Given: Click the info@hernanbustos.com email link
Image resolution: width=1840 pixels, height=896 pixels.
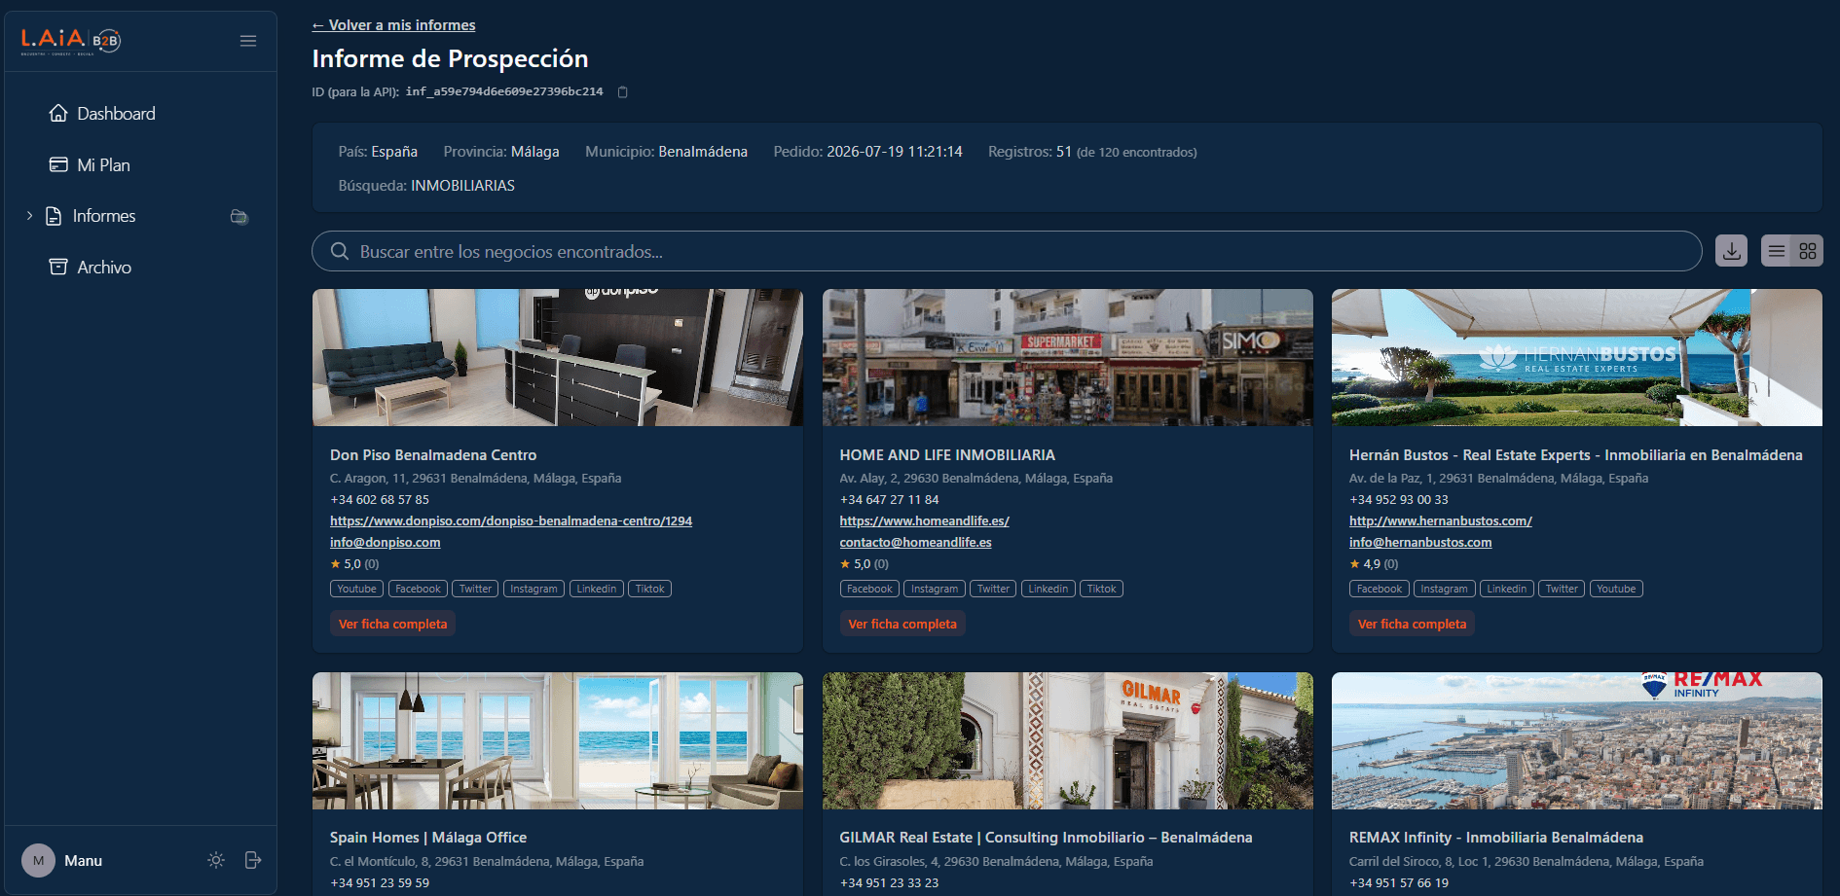Looking at the screenshot, I should [x=1419, y=543].
